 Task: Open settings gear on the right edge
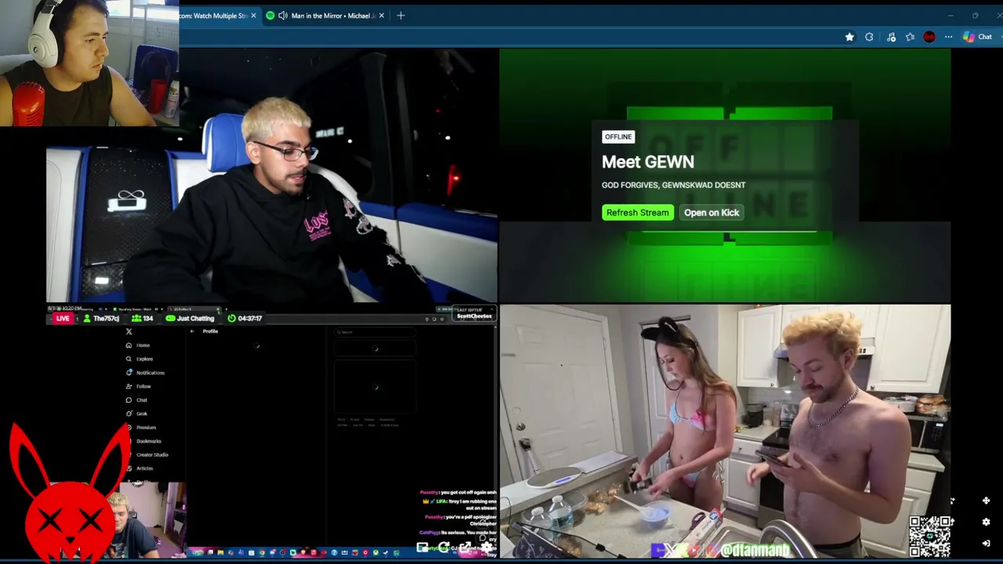(x=986, y=522)
